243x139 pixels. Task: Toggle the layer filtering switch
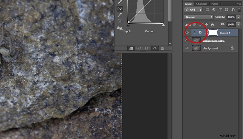click(239, 10)
